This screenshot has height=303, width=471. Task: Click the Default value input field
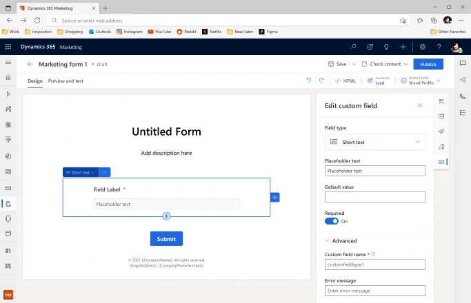(374, 197)
